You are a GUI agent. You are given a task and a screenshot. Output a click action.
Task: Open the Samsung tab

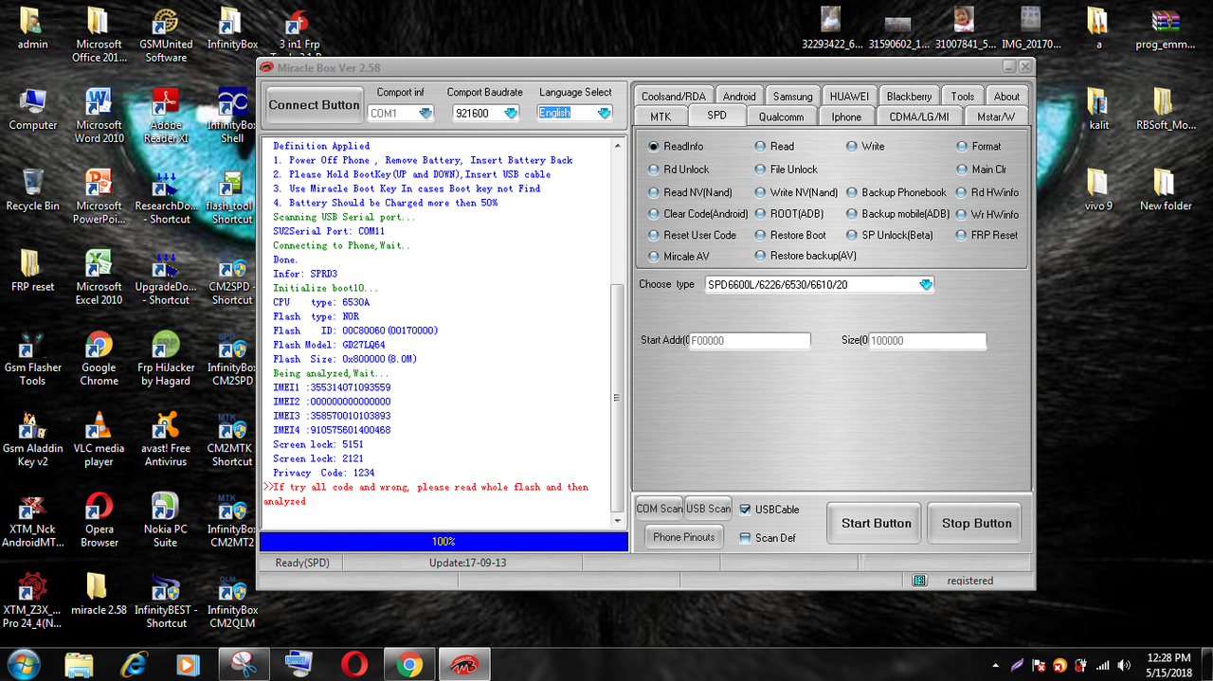click(x=792, y=97)
